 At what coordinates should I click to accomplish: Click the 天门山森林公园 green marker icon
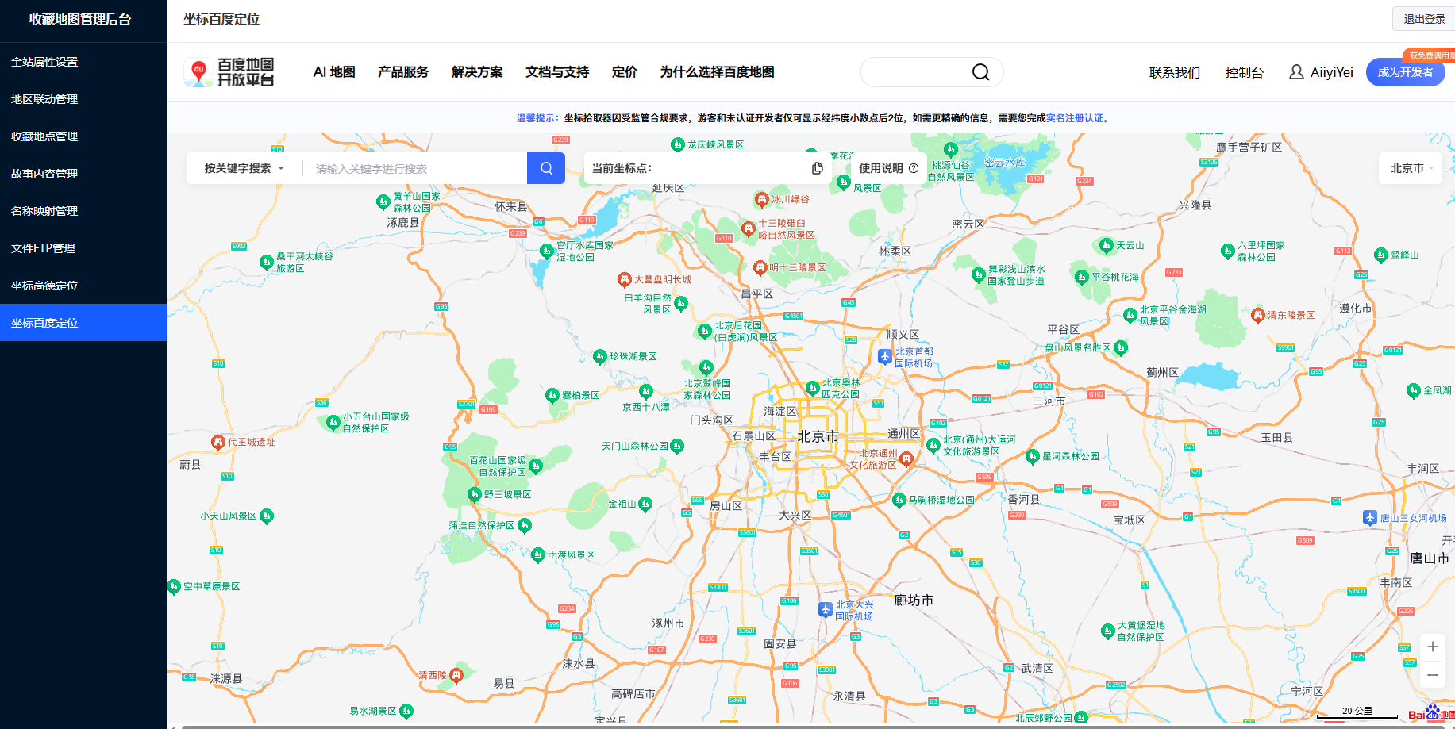[677, 446]
